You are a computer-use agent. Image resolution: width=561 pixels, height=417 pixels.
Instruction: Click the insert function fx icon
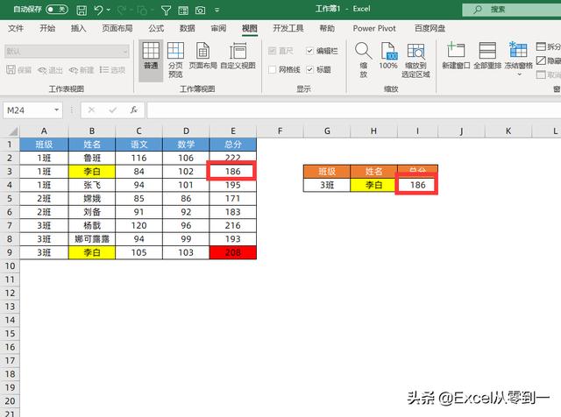pos(134,110)
